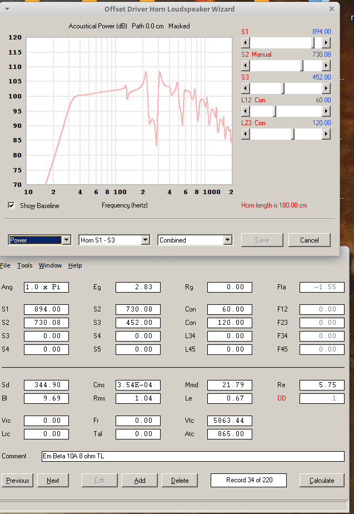This screenshot has width=354, height=514.
Task: Click right arrow of S2 Manual slider
Action: pyautogui.click(x=326, y=66)
